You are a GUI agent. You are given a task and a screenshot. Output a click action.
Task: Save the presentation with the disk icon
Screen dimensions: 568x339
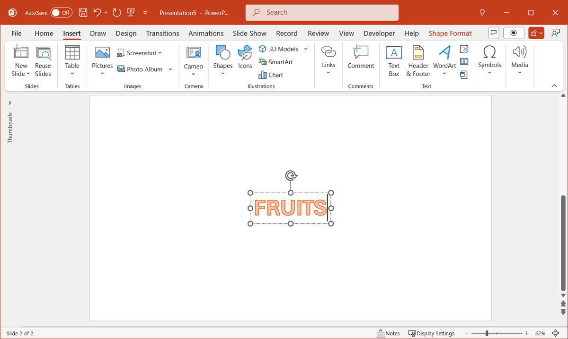click(83, 13)
